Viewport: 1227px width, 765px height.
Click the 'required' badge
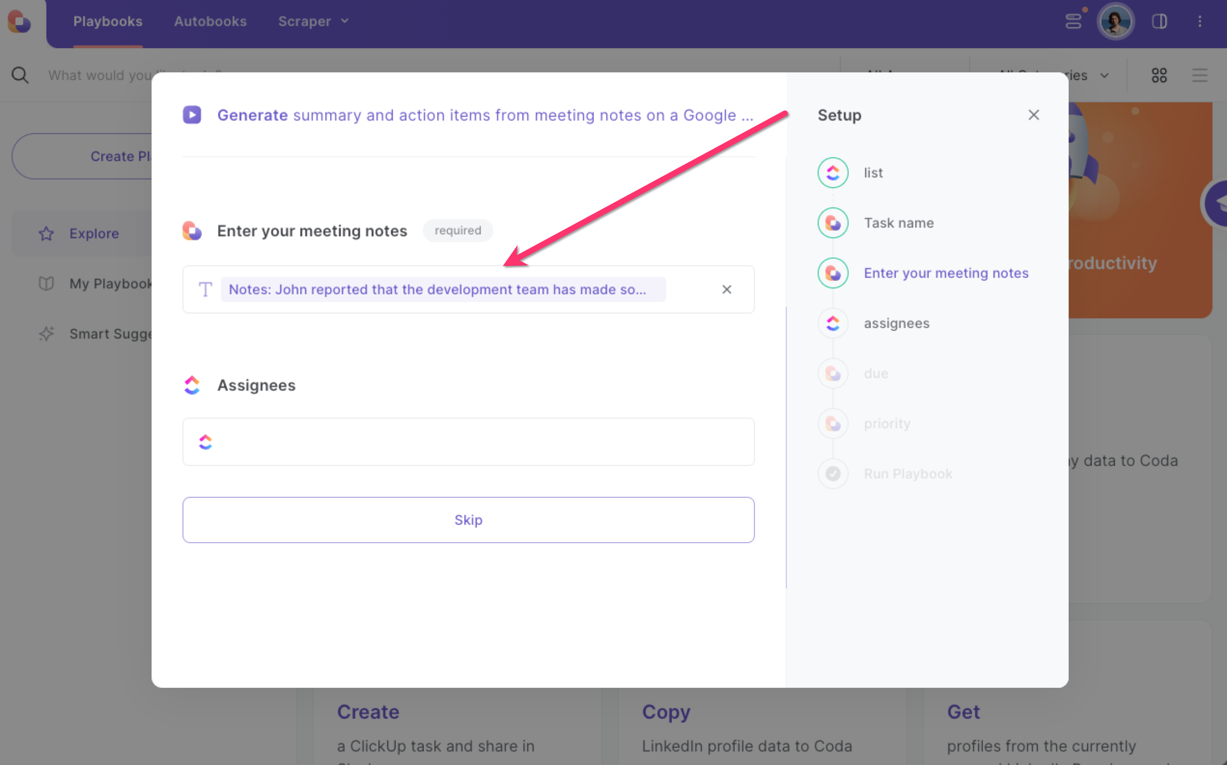tap(458, 230)
